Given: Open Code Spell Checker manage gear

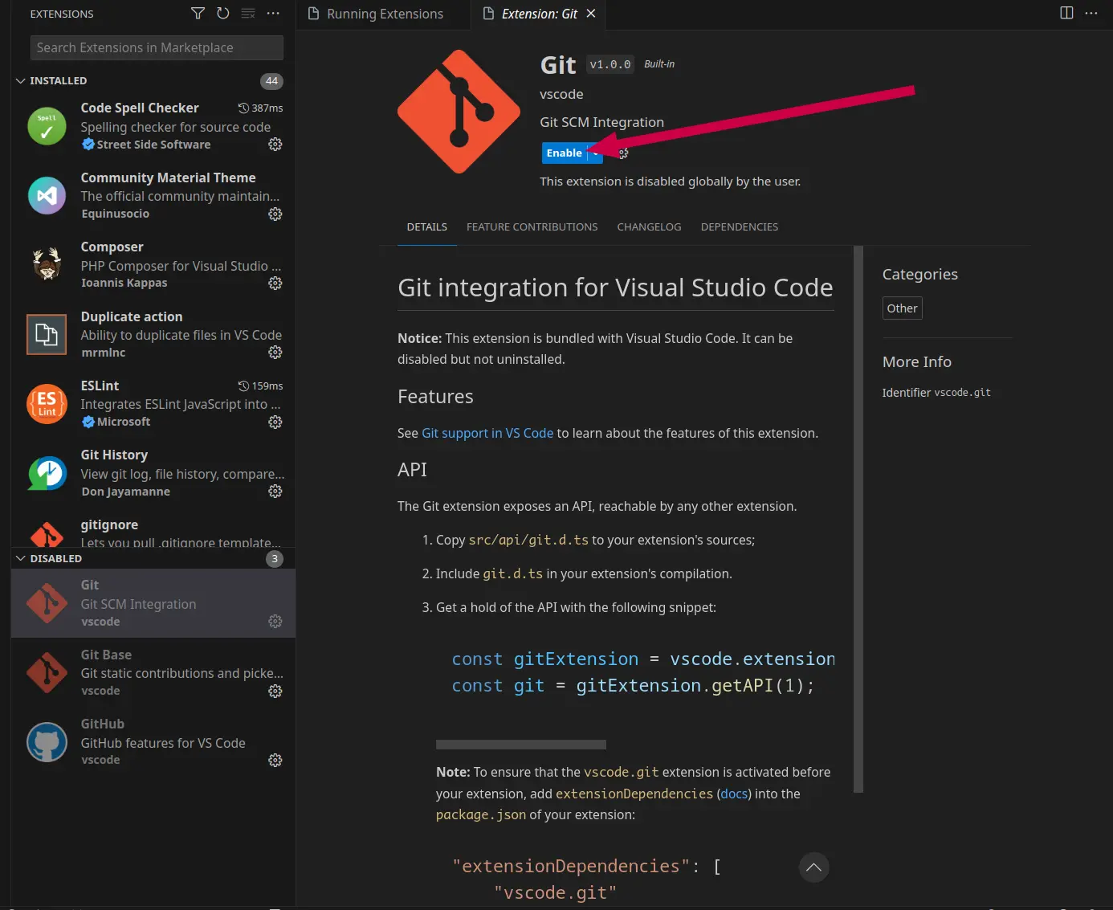Looking at the screenshot, I should pyautogui.click(x=275, y=145).
